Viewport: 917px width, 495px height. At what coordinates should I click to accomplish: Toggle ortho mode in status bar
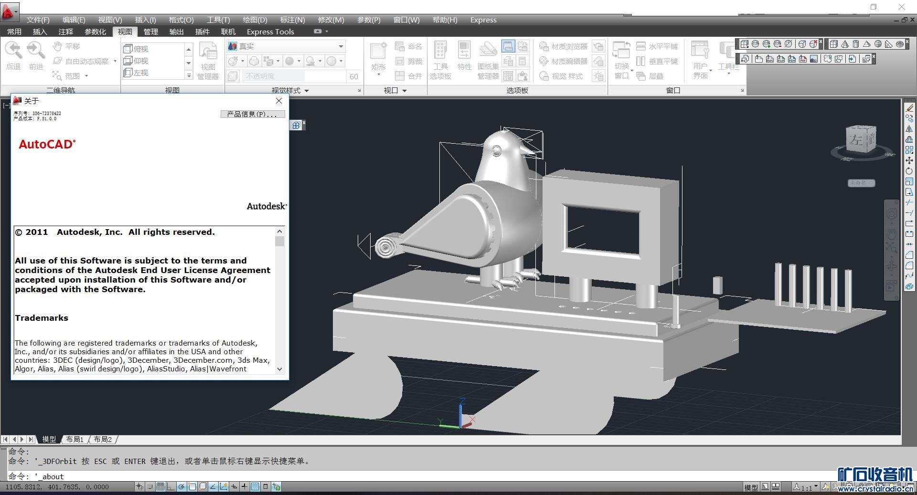pos(171,487)
